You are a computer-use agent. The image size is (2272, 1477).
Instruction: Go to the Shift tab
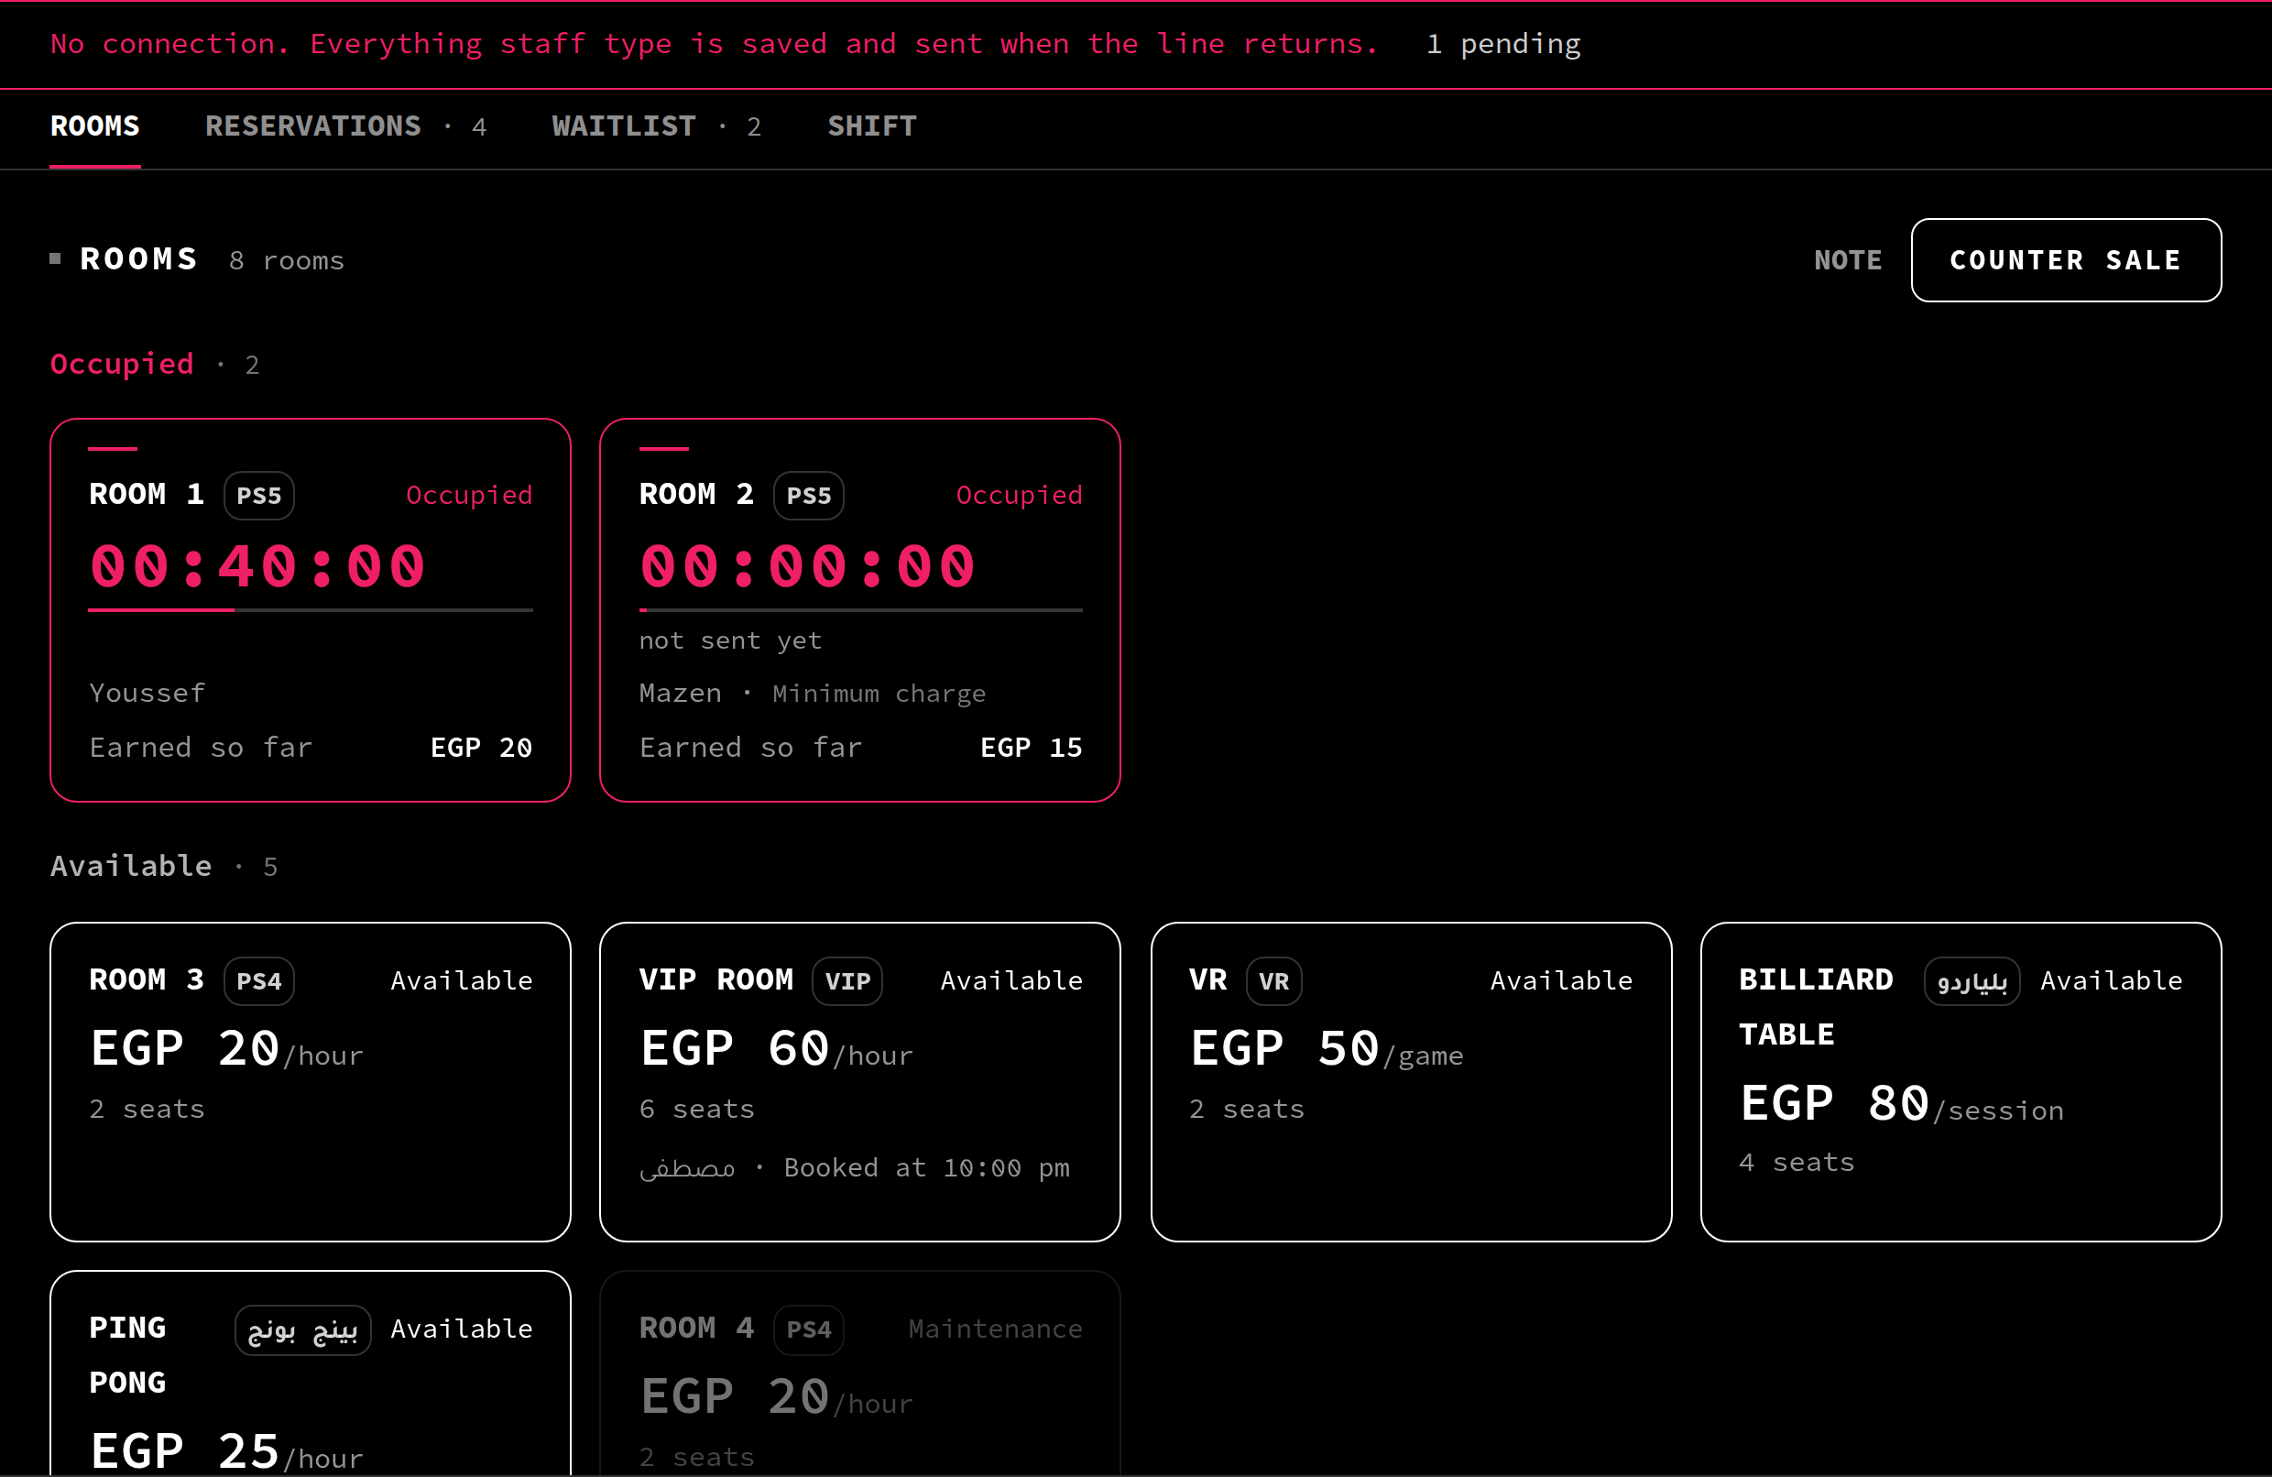tap(871, 126)
